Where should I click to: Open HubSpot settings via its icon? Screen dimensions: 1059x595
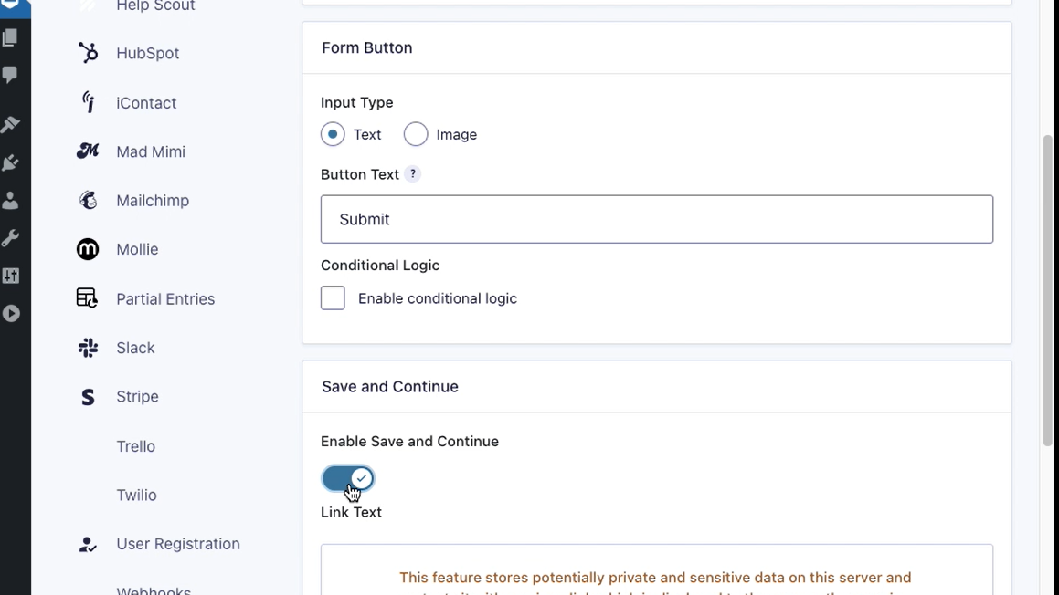(x=88, y=53)
